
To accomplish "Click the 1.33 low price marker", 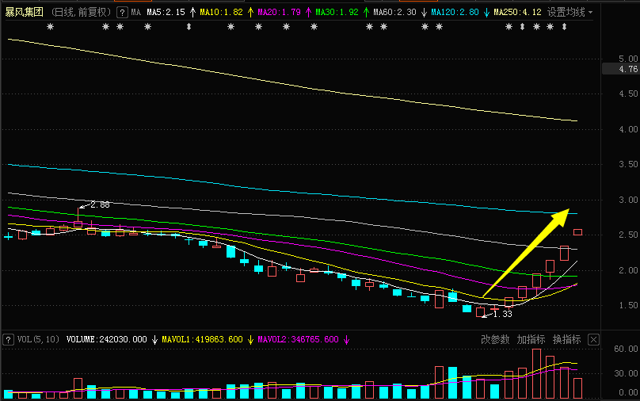I will tap(502, 315).
